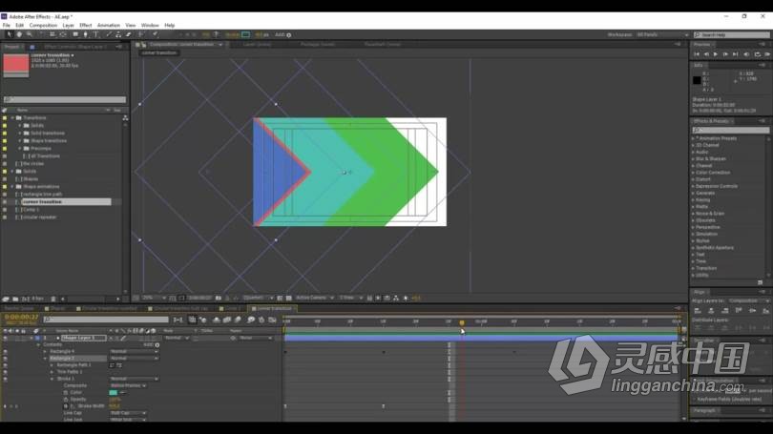Open the Animation menu
Viewport: 773px width, 434px height.
(109, 25)
